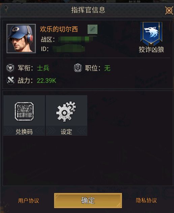Open the 用户协议 user agreement link
The image size is (174, 213).
29,200
